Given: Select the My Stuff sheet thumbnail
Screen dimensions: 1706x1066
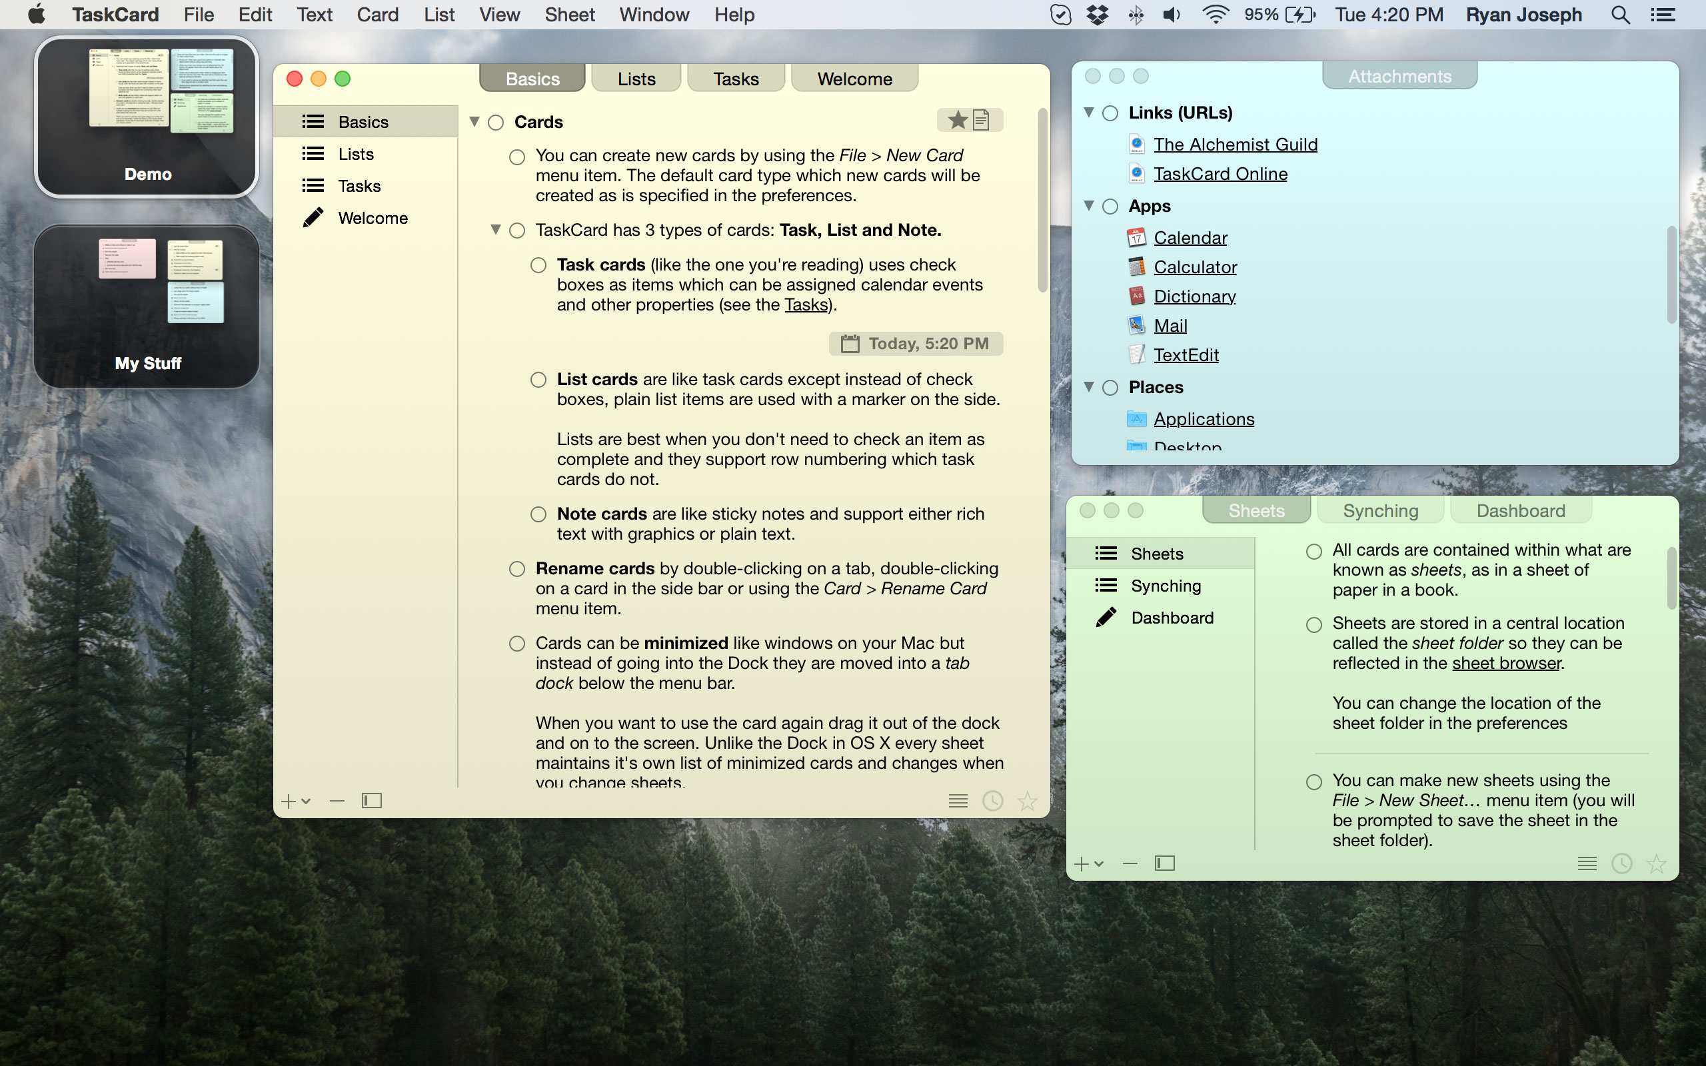Looking at the screenshot, I should (147, 306).
